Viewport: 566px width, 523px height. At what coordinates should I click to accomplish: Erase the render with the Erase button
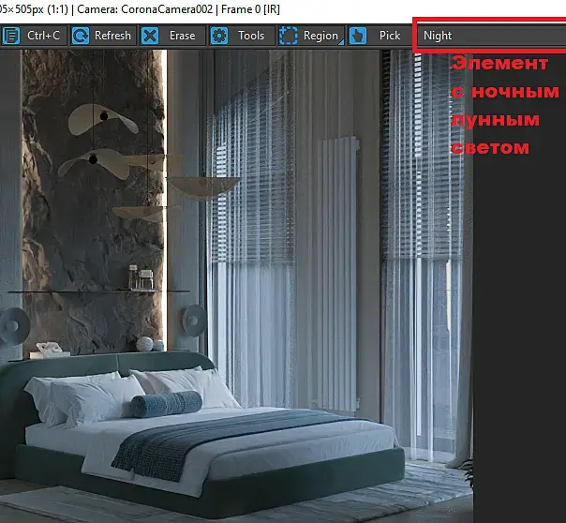point(172,36)
